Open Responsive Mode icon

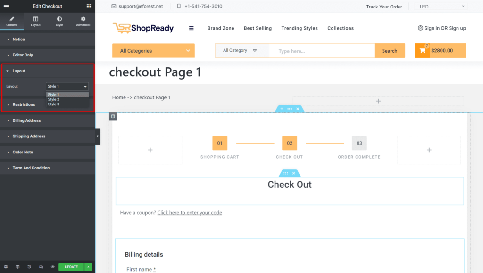tap(41, 267)
